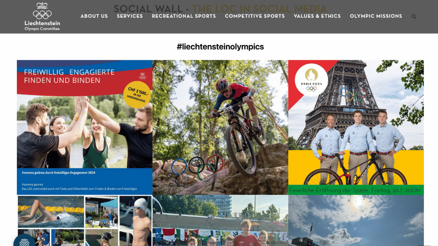Click the Olympic rings sculpture in biker photo
The image size is (438, 246).
(x=198, y=167)
